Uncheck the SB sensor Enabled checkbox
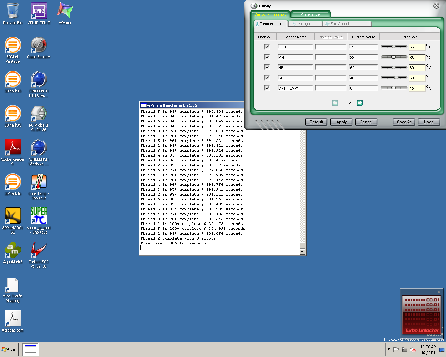 tap(267, 78)
